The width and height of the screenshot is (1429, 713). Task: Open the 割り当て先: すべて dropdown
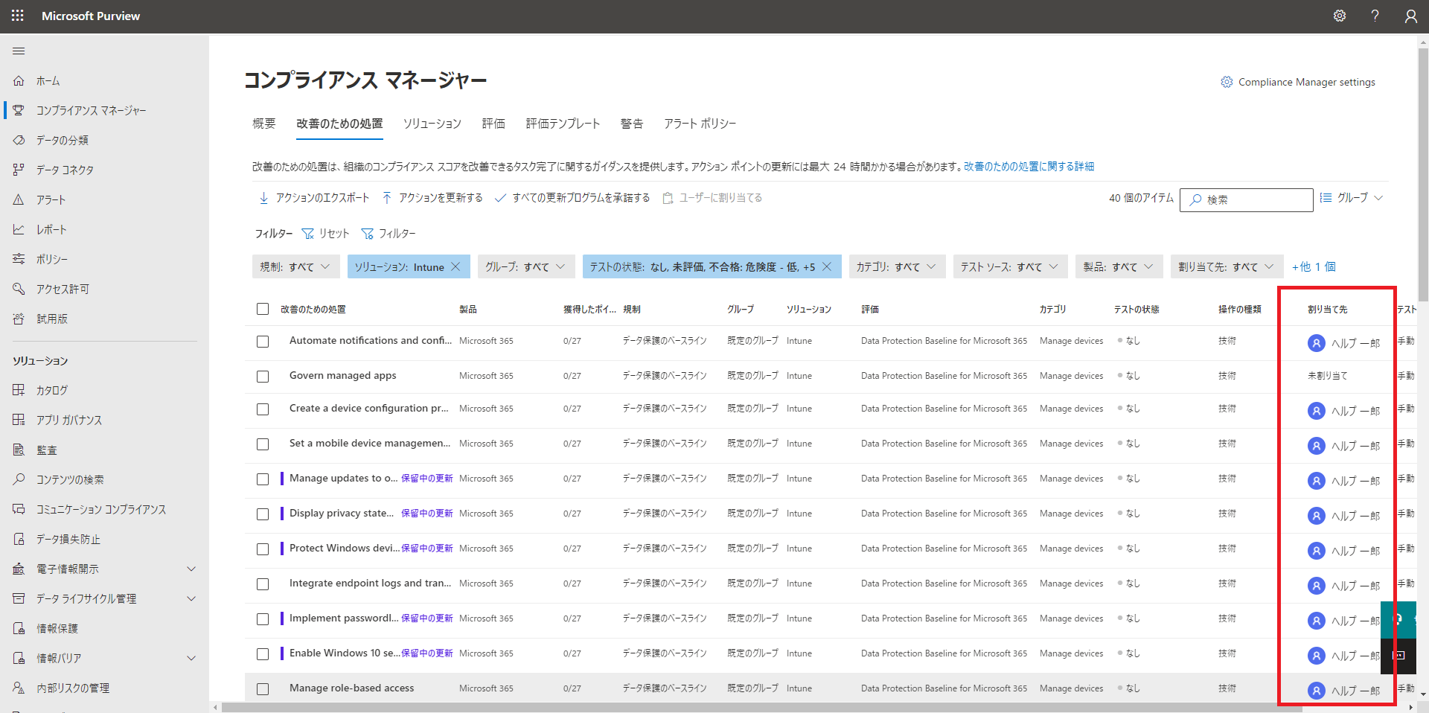[x=1227, y=266]
